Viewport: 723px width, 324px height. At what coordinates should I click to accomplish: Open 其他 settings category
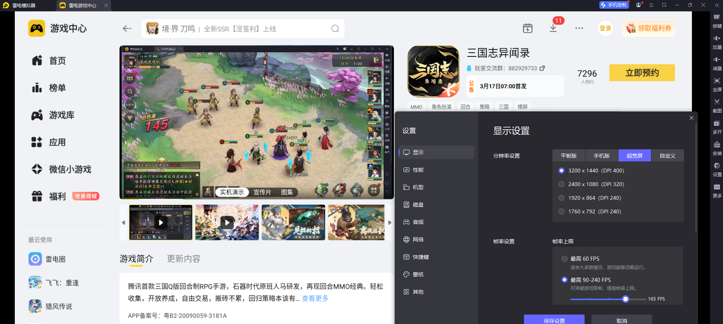pyautogui.click(x=436, y=292)
